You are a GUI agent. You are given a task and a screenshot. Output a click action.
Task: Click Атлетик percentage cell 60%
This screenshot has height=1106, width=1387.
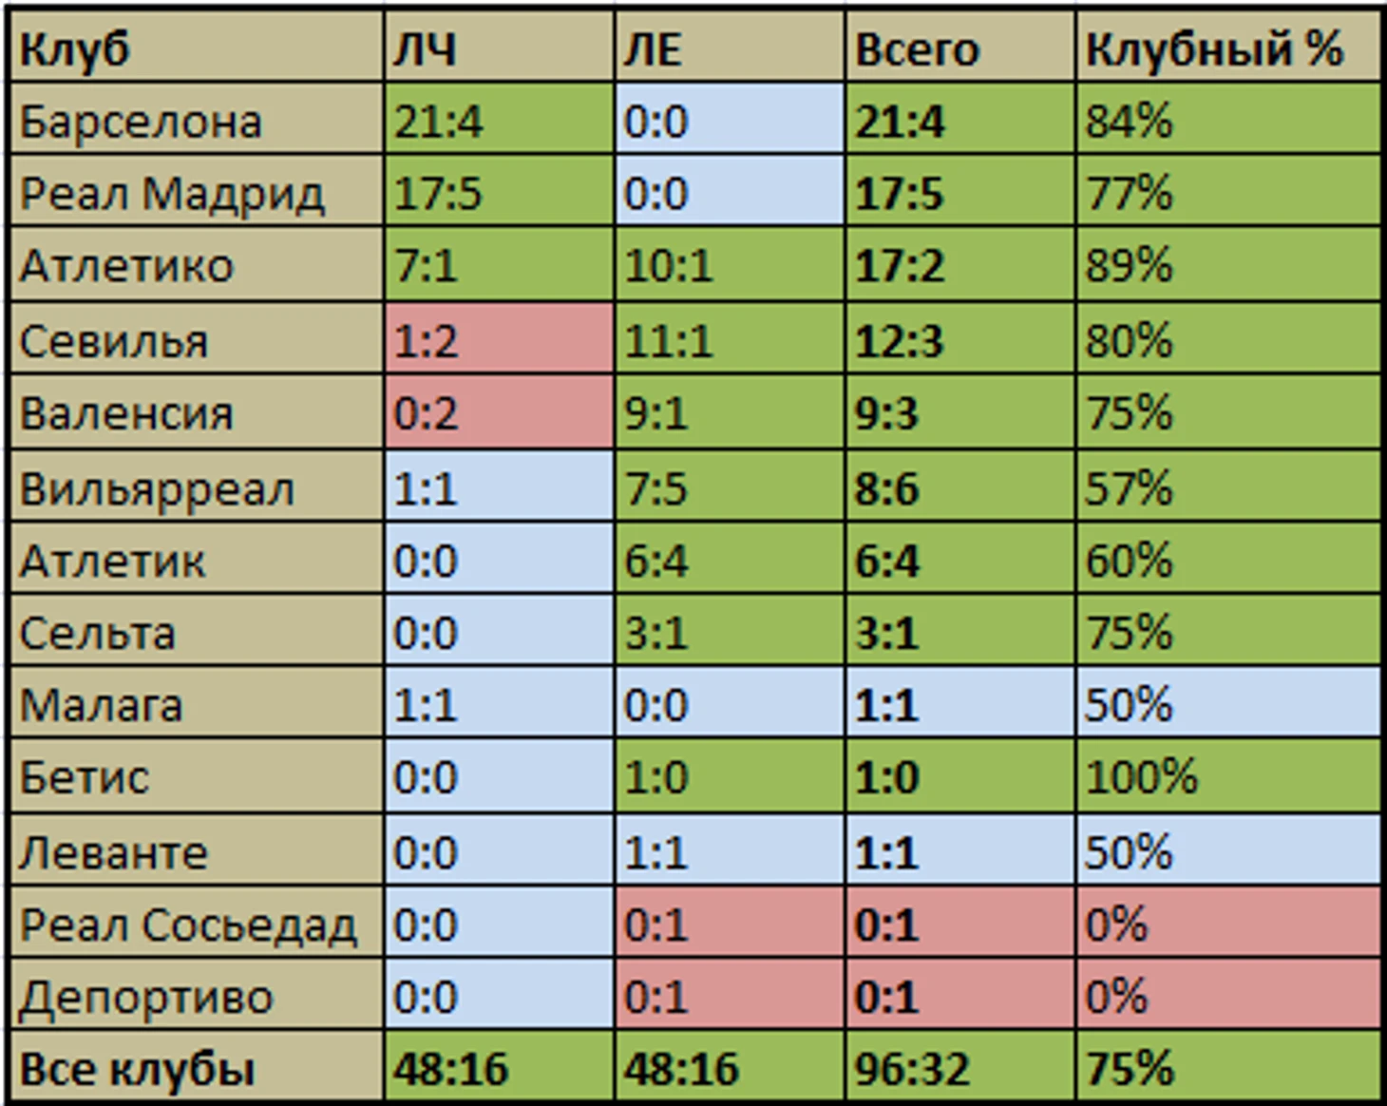(x=1228, y=559)
